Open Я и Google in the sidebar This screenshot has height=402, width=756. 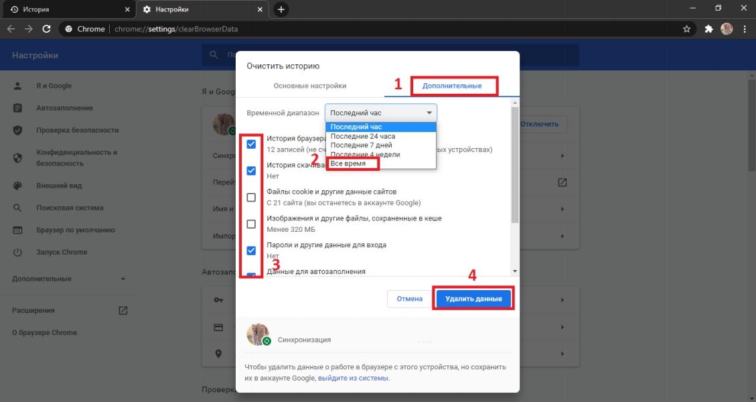(54, 86)
